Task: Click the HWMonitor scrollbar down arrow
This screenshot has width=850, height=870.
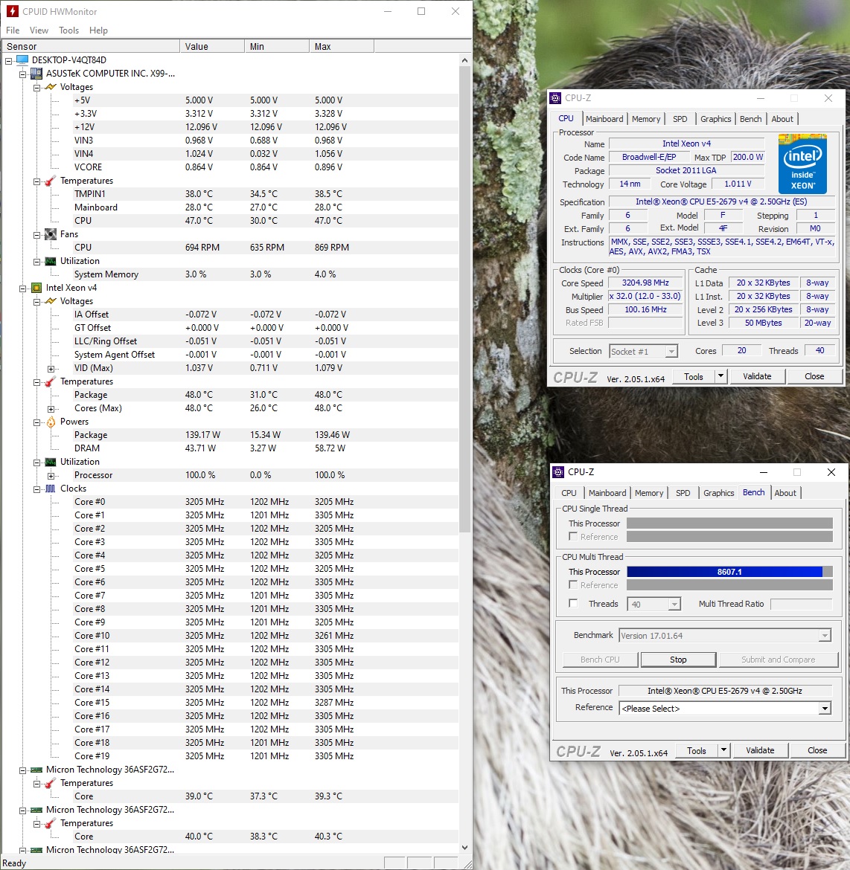Action: click(x=464, y=847)
